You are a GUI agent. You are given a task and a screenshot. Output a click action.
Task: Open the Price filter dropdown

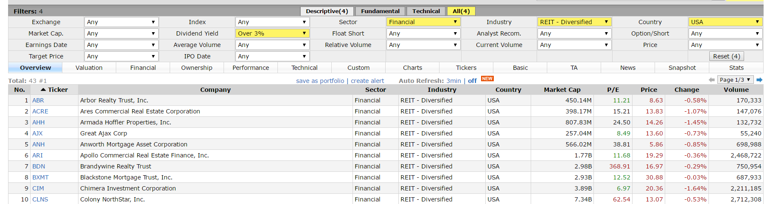(x=725, y=45)
